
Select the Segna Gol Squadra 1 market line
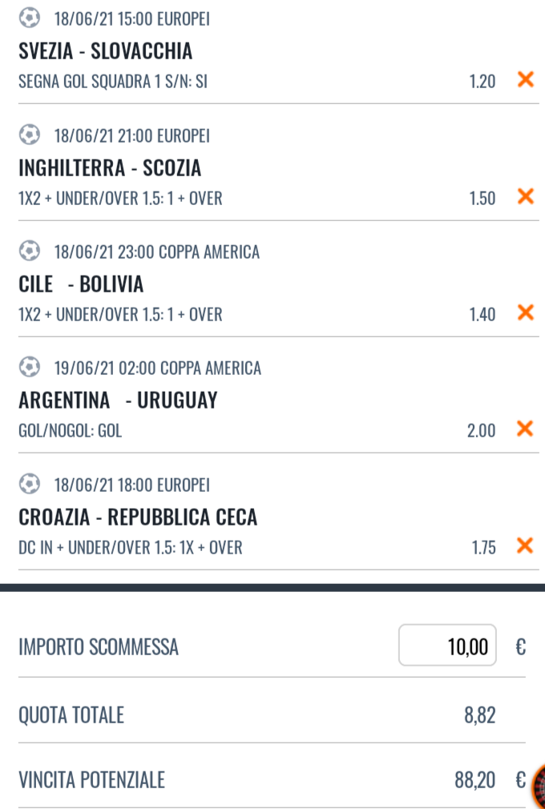[113, 82]
